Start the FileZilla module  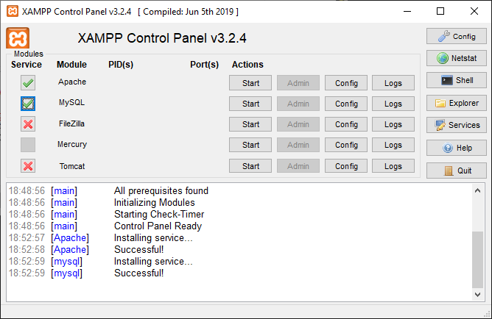[250, 124]
